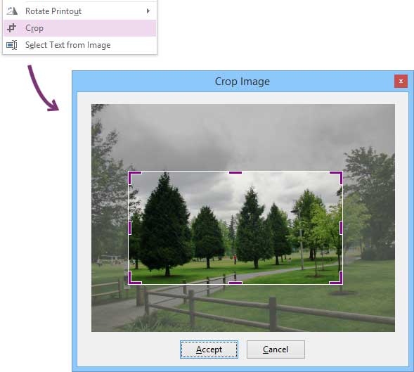The width and height of the screenshot is (414, 372).
Task: Click the left middle crop edge handle
Action: 129,228
